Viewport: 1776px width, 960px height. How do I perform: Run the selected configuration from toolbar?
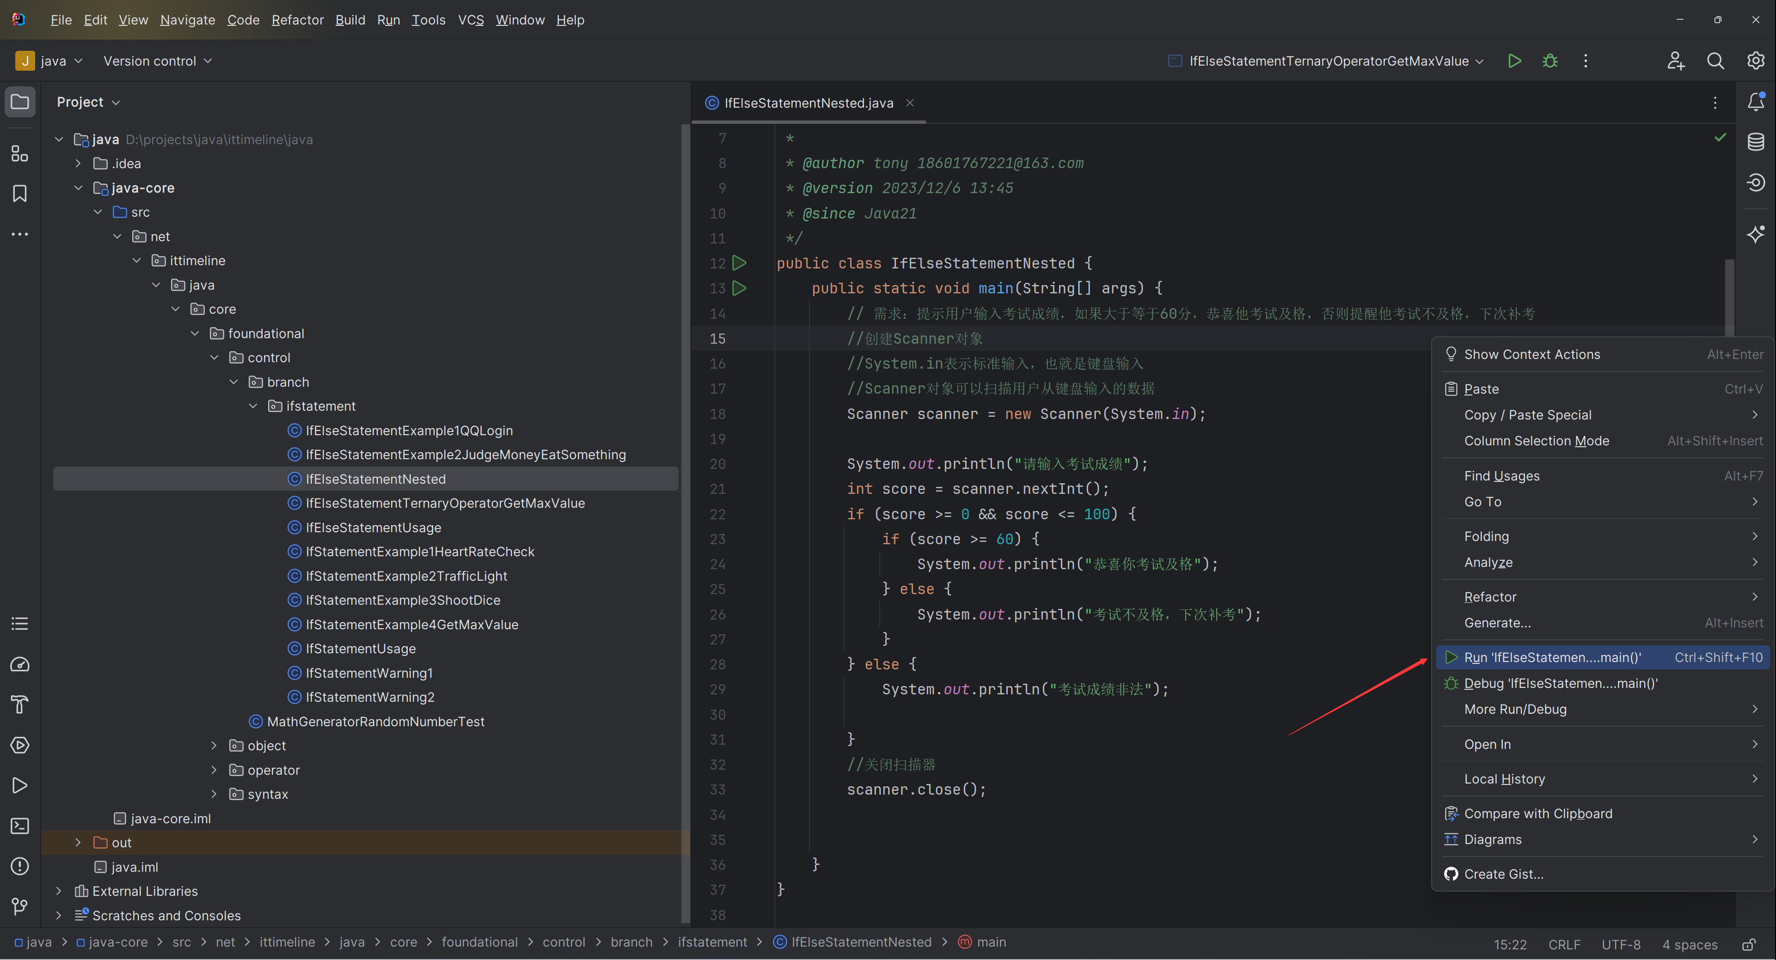pos(1515,61)
